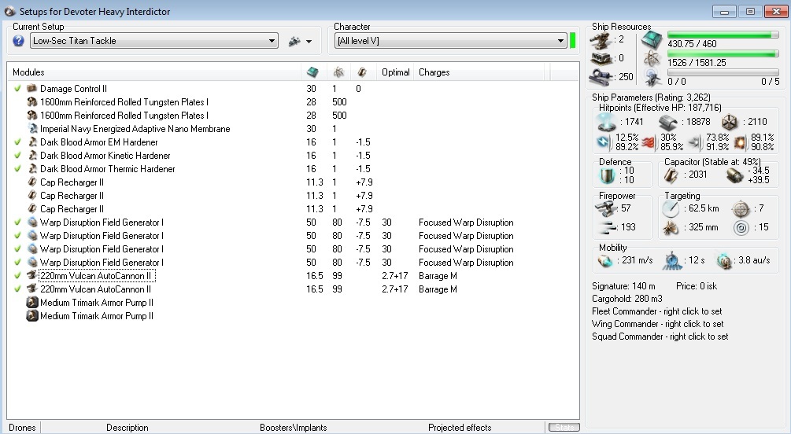Viewport: 791px width, 434px height.
Task: Expand the arrow next to the fitting actions icon
Action: (309, 42)
